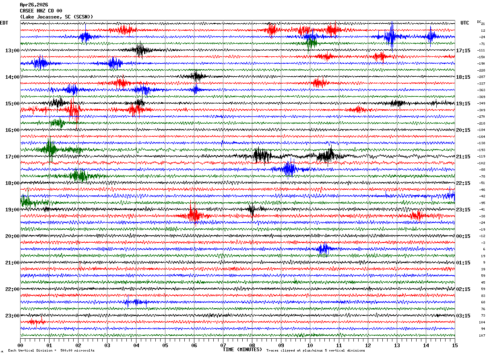
Task: Click the "13:00" EDT time label
Action: [x=12, y=51]
